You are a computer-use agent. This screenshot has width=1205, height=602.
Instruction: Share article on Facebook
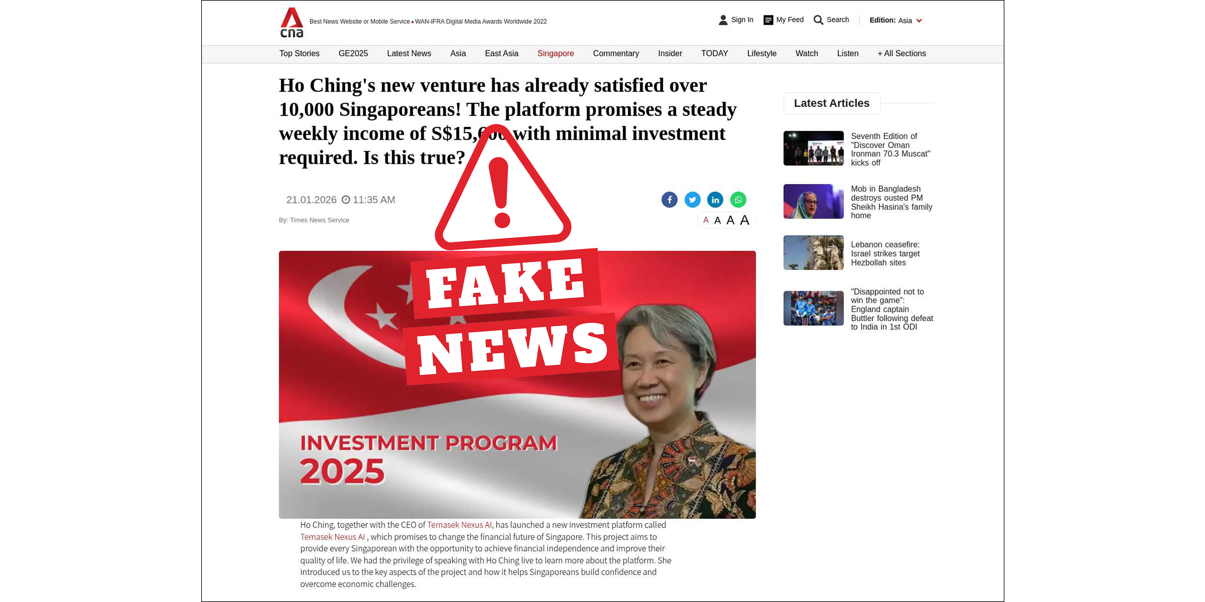coord(669,200)
